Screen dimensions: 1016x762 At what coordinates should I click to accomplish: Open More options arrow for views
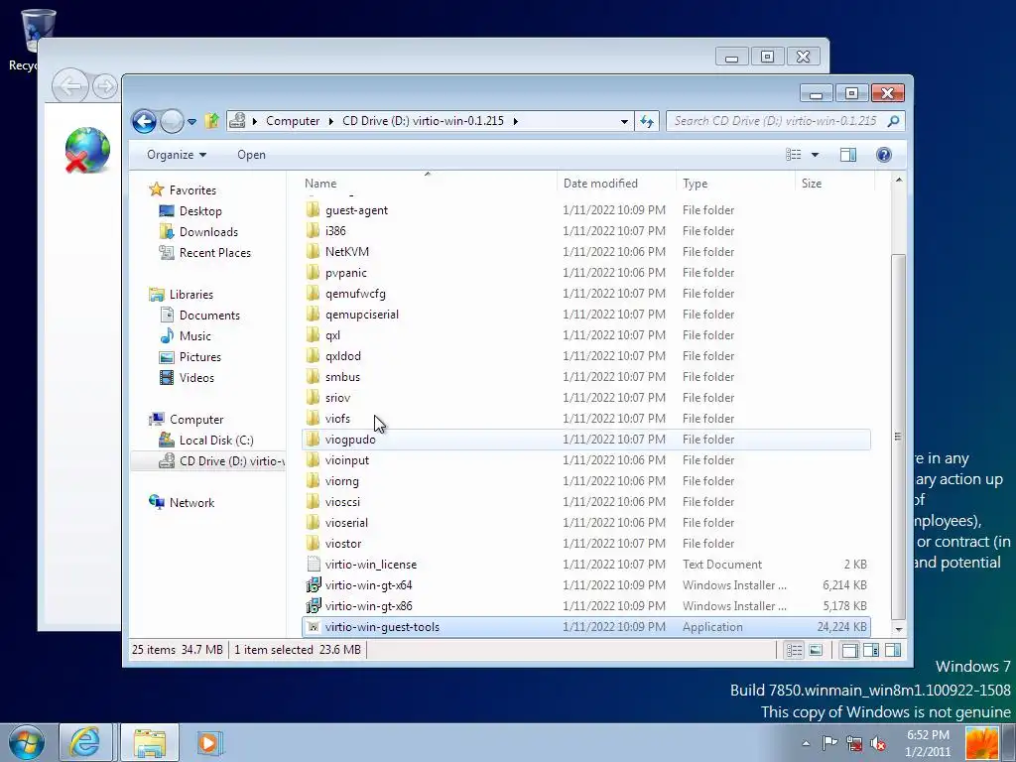(816, 155)
